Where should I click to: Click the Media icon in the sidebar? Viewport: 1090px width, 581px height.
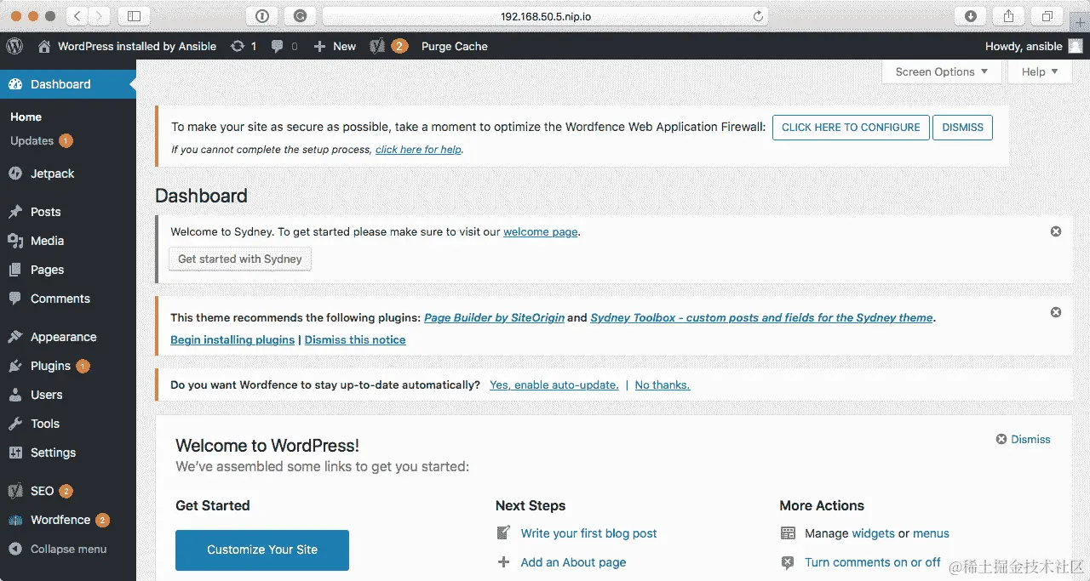[x=14, y=241]
